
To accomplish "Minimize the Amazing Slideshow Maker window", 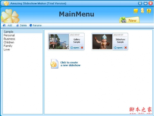I will click(140, 3).
